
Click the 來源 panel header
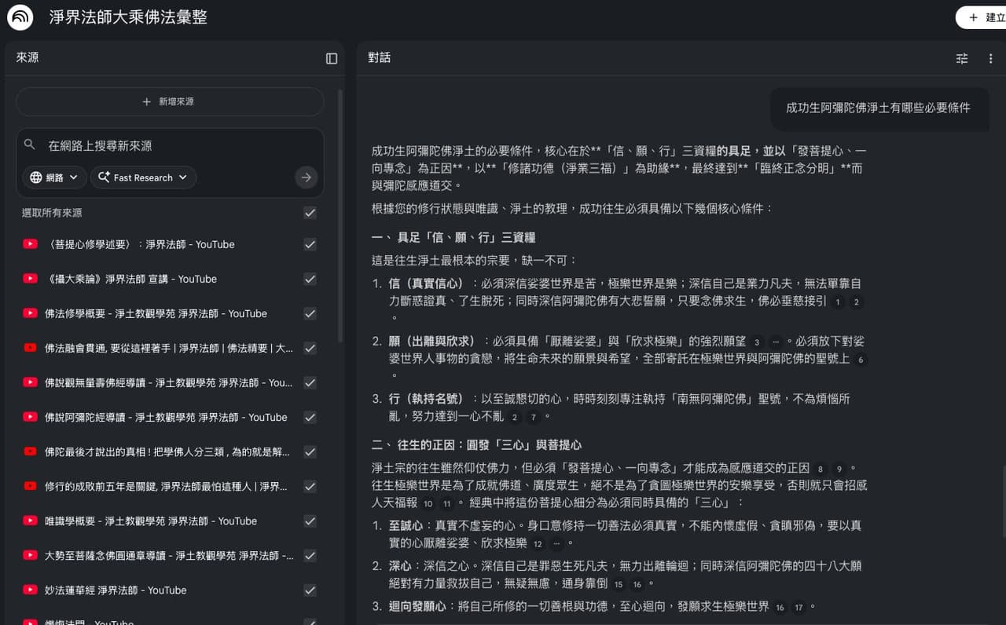click(x=28, y=57)
